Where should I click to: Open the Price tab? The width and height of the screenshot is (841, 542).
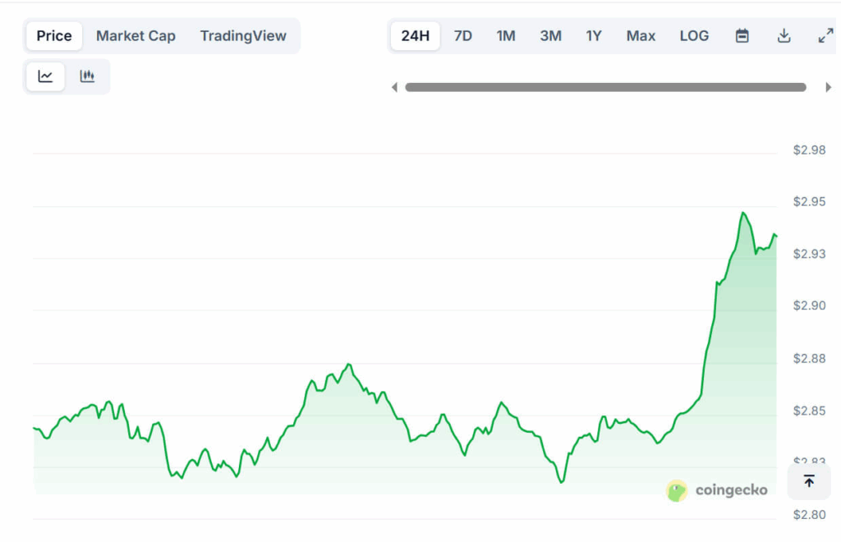54,36
